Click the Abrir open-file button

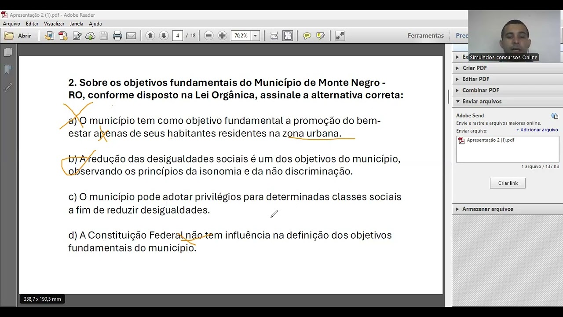point(18,36)
